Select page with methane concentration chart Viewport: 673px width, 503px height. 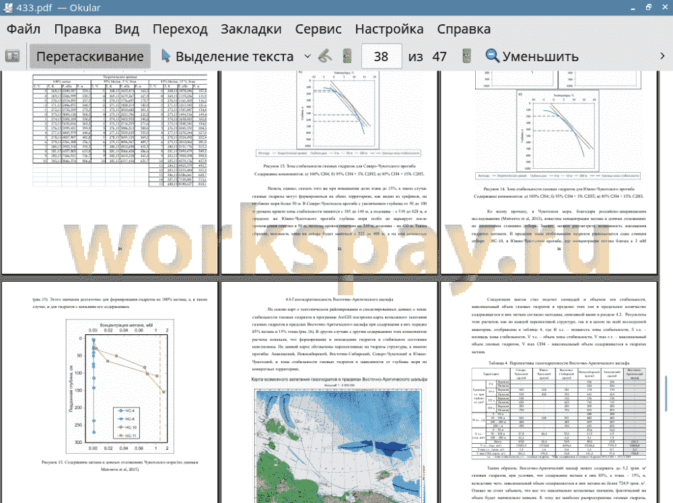click(110, 392)
